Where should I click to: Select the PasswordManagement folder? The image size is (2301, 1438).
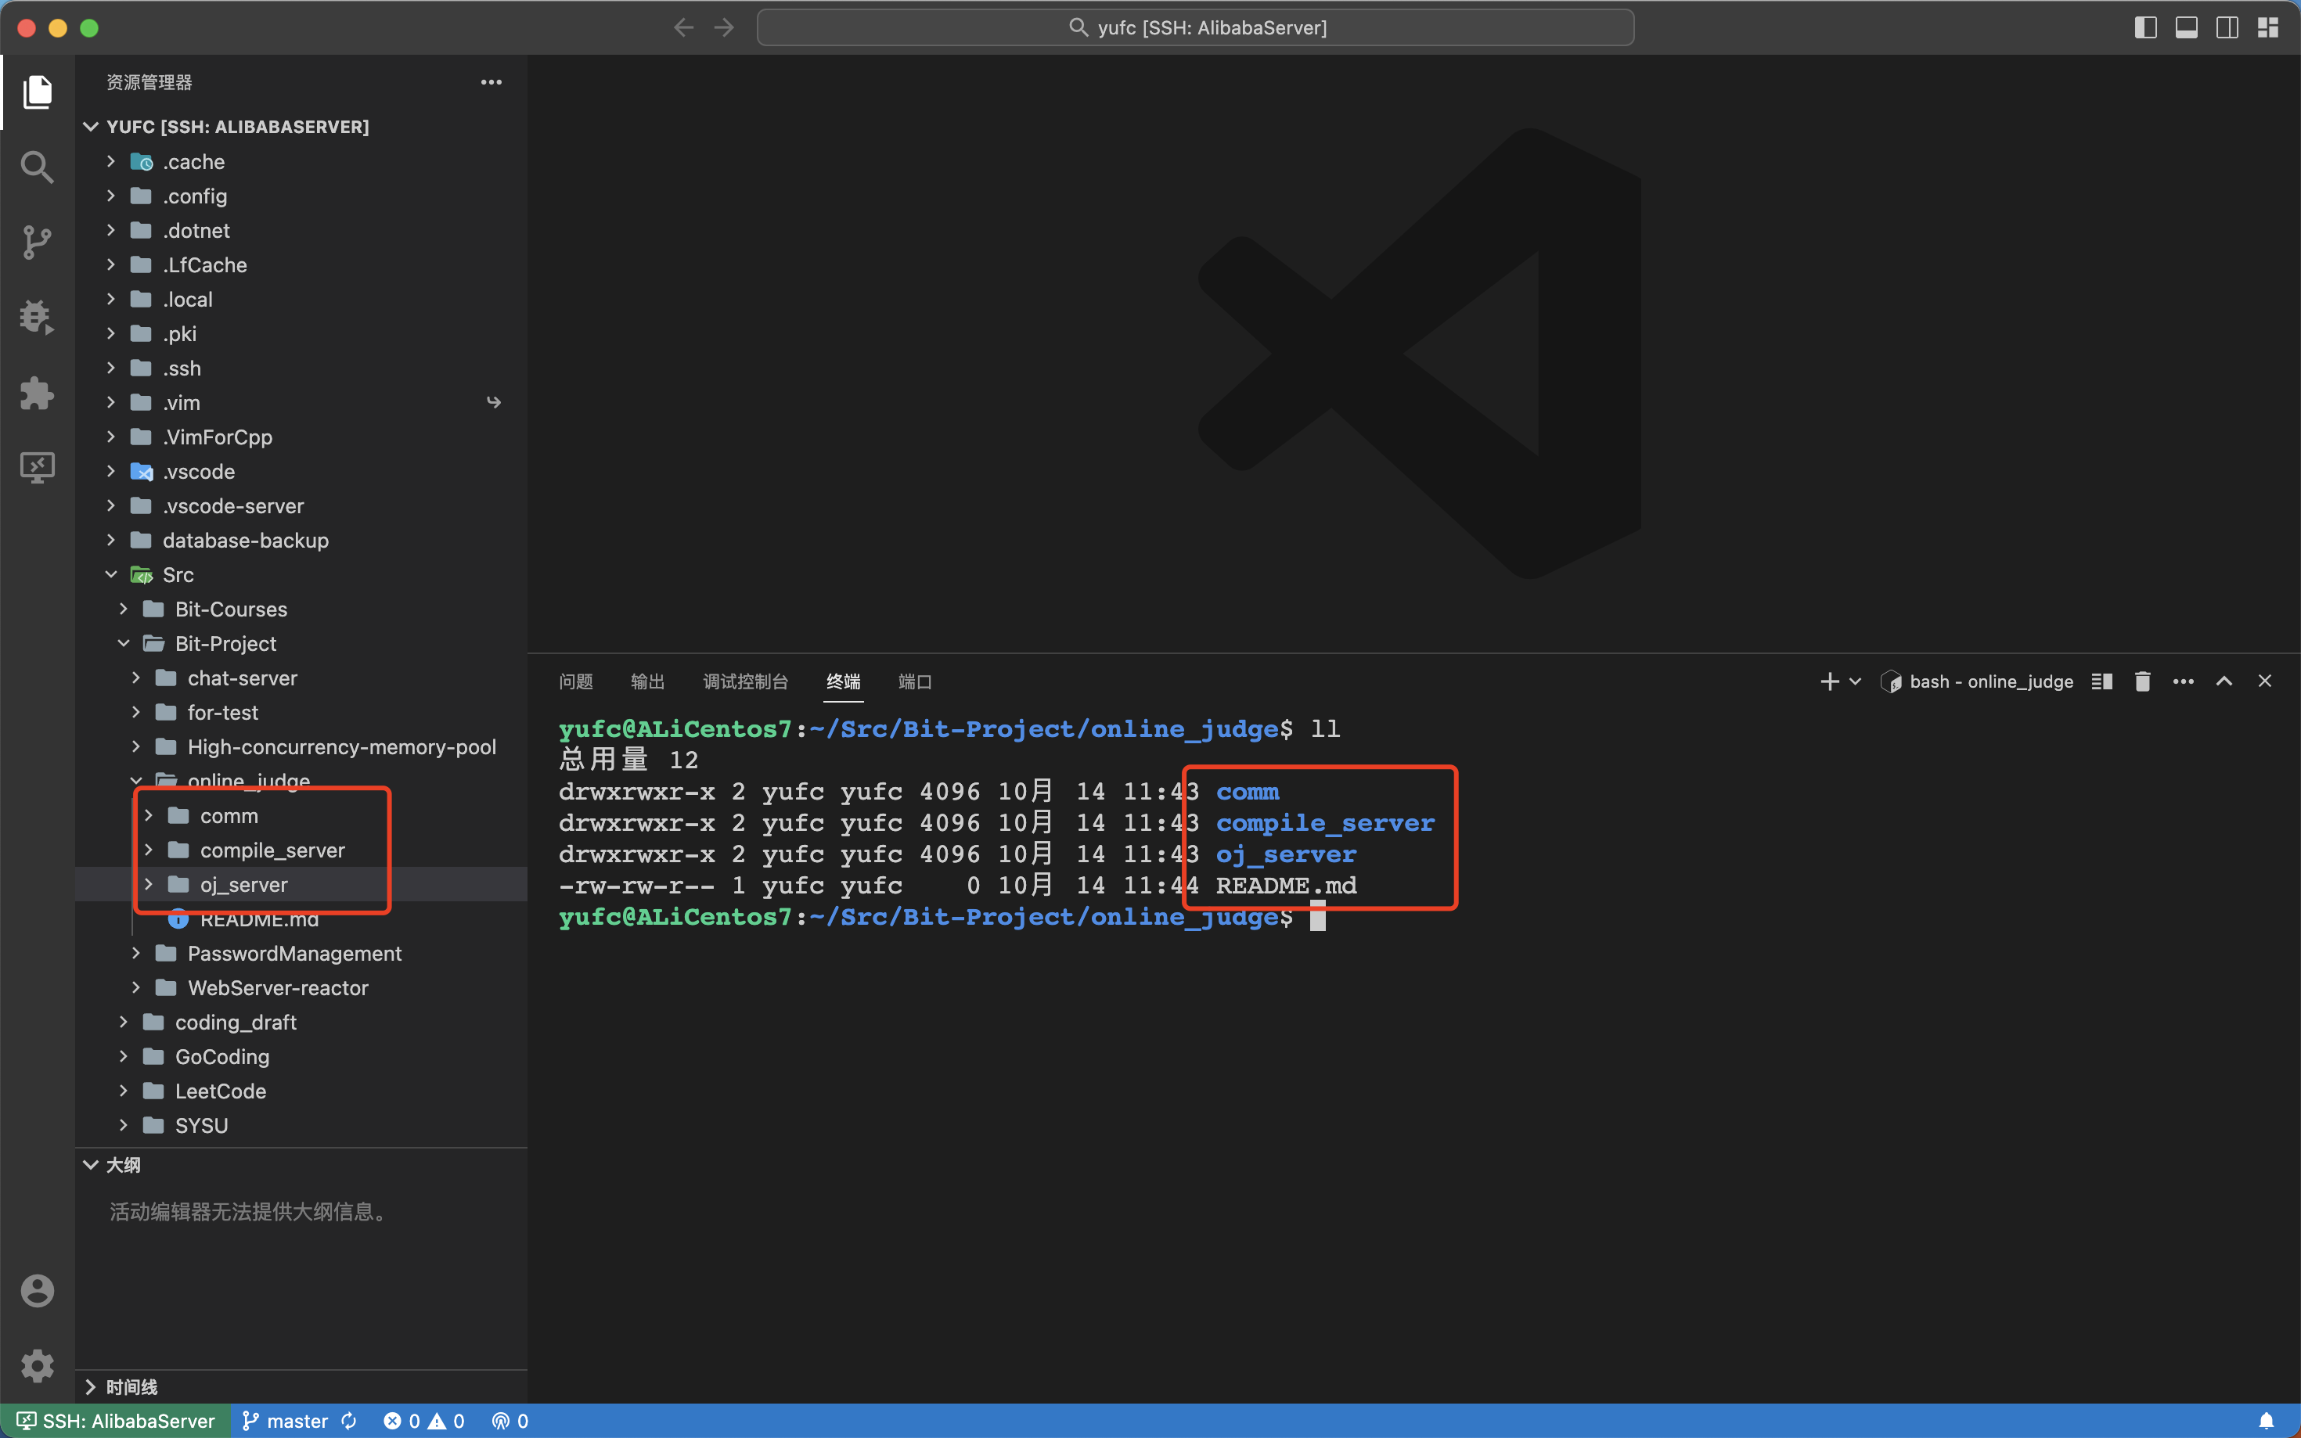pos(301,953)
